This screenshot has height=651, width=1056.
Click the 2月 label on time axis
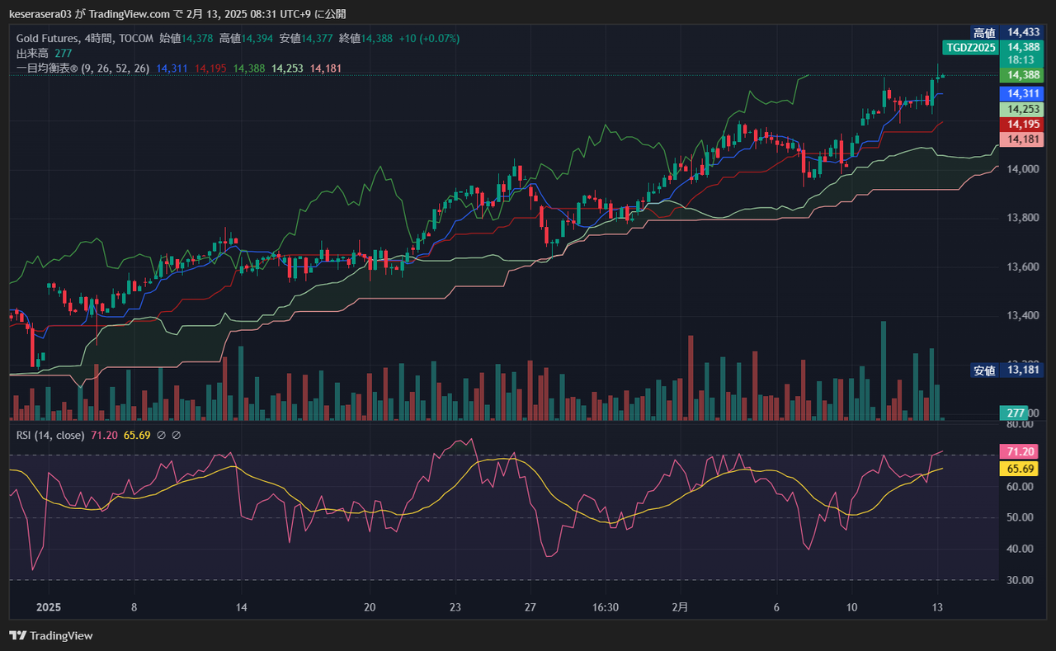pyautogui.click(x=680, y=607)
